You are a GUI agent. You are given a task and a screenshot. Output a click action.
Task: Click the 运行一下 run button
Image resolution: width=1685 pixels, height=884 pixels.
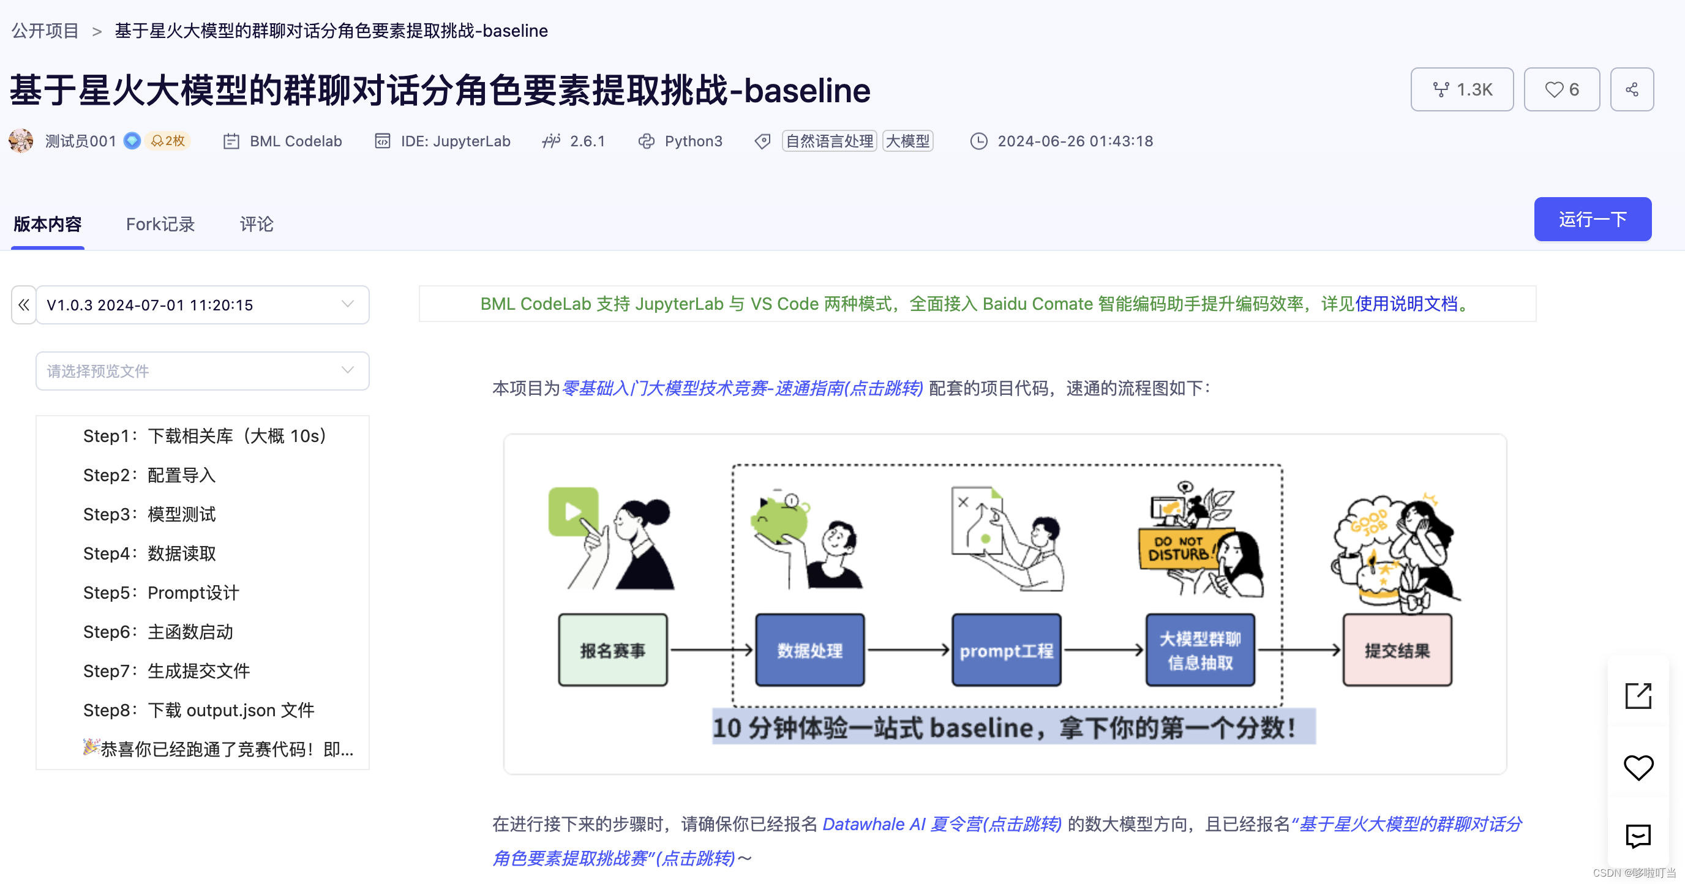[1592, 219]
